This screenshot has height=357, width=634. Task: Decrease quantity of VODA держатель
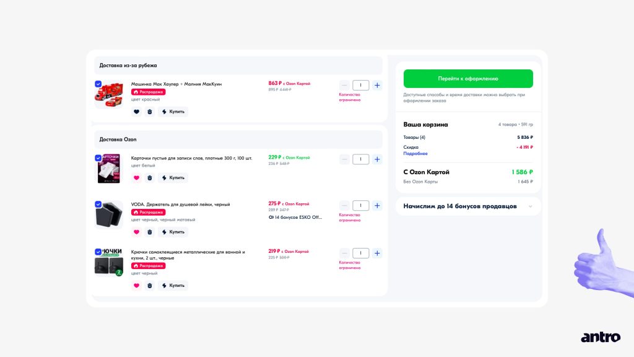pyautogui.click(x=344, y=206)
